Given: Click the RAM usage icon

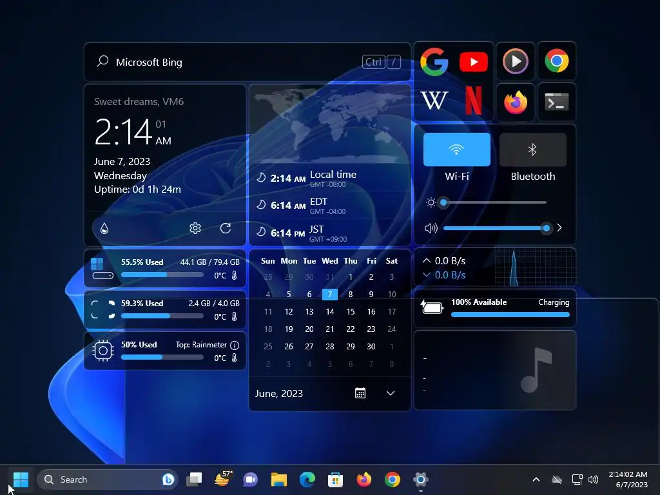Looking at the screenshot, I should coord(103,309).
